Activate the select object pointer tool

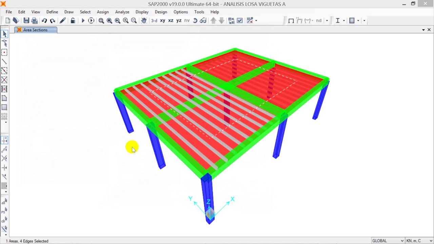tap(4, 34)
